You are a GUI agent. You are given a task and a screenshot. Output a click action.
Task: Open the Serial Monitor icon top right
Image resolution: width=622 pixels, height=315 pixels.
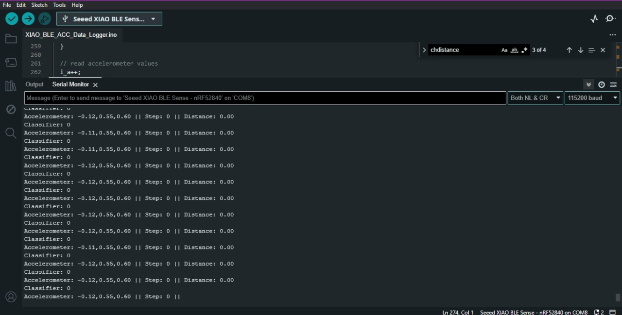tap(610, 18)
